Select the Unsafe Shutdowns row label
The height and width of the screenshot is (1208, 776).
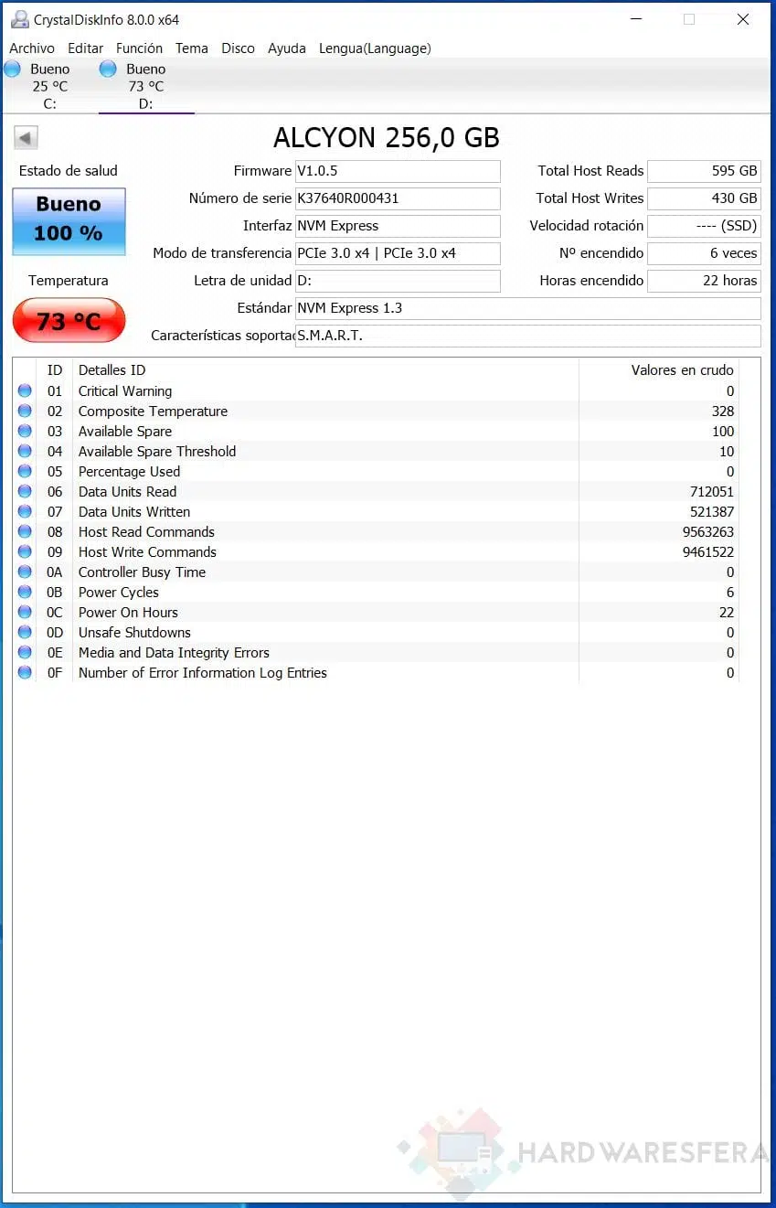pyautogui.click(x=134, y=632)
